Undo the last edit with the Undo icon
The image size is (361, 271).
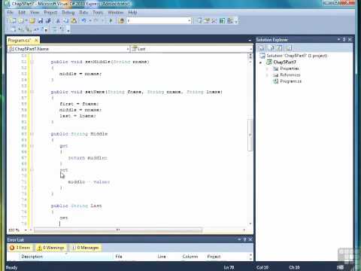click(x=84, y=21)
